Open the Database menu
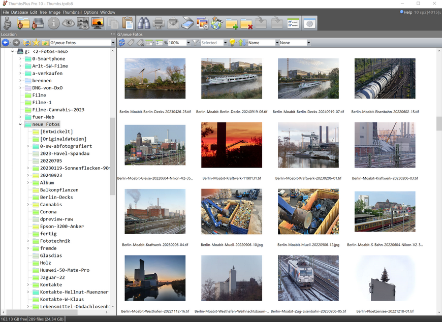Image resolution: width=442 pixels, height=322 pixels. tap(20, 12)
